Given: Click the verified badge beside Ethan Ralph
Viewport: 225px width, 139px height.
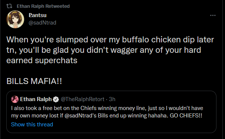Looking at the screenshot, I should pyautogui.click(x=56, y=99).
